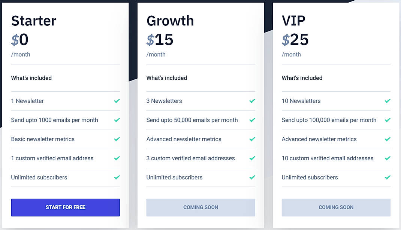
Task: Select the checkmark for Unlimited subscribers under VIP
Action: [387, 177]
